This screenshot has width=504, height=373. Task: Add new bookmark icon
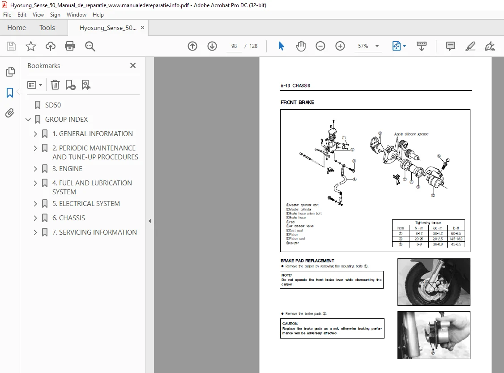[70, 85]
